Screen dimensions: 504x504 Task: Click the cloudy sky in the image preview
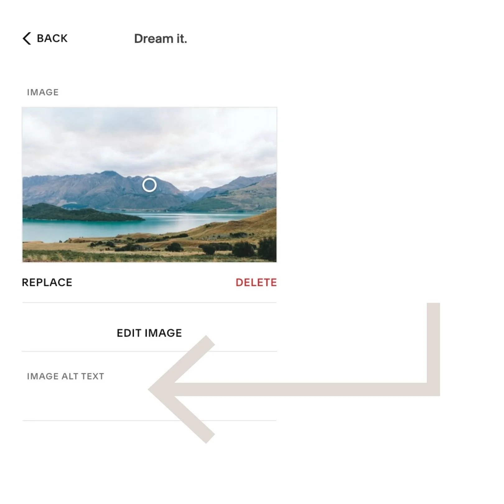(x=149, y=137)
